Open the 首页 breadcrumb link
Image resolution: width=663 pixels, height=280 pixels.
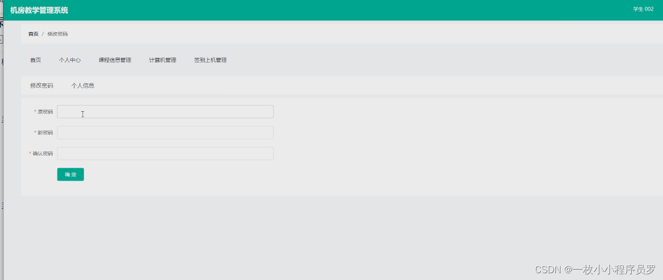click(33, 34)
